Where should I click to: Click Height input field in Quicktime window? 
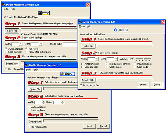pyautogui.click(x=111, y=59)
